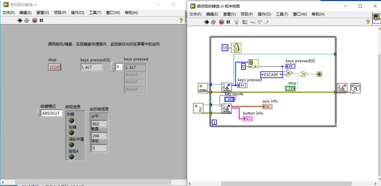Viewport: 381px width, 186px height.
Task: Select the Simple Error Handler node
Action: coord(355,88)
